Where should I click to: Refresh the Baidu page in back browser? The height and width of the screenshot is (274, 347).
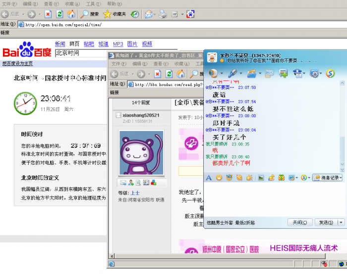click(60, 14)
